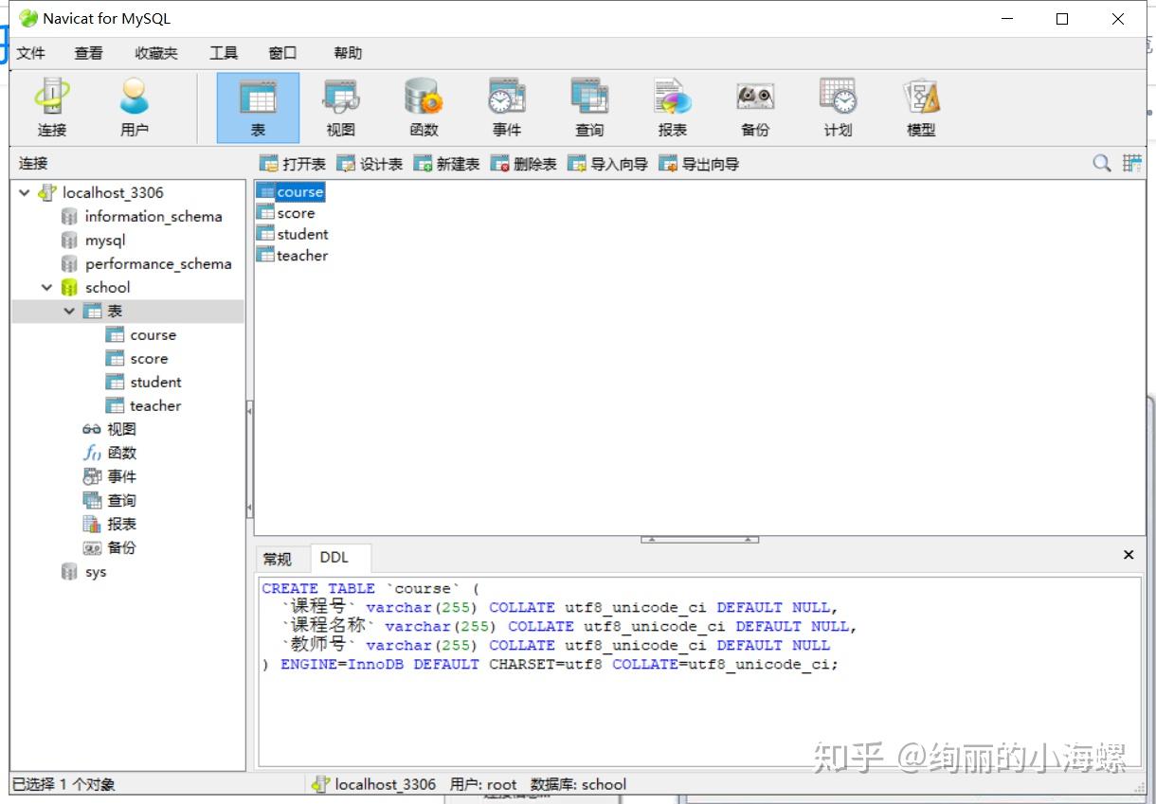Screen dimensions: 1156x804
Task: Collapse the localhost_3306 connection node
Action: click(25, 192)
